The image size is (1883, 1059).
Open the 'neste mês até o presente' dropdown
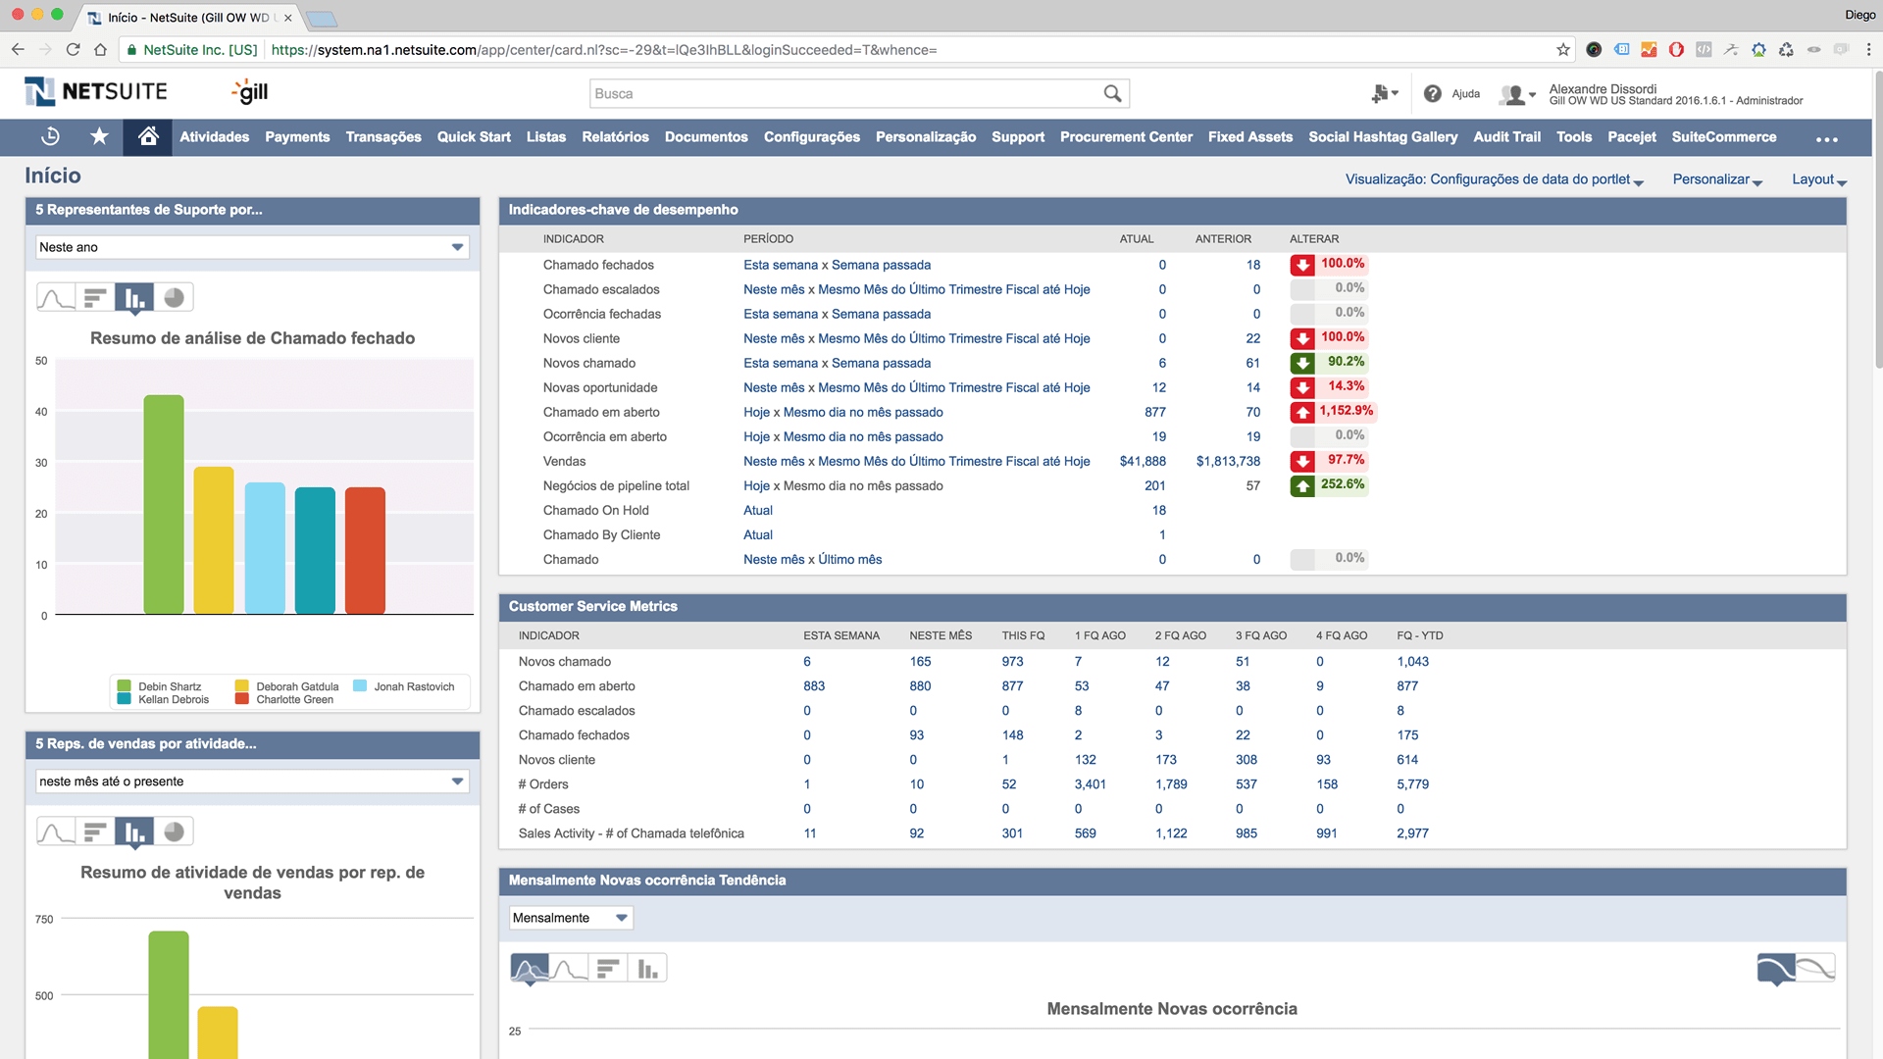tap(252, 782)
